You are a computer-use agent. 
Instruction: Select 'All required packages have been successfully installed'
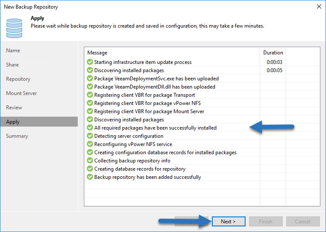[155, 128]
